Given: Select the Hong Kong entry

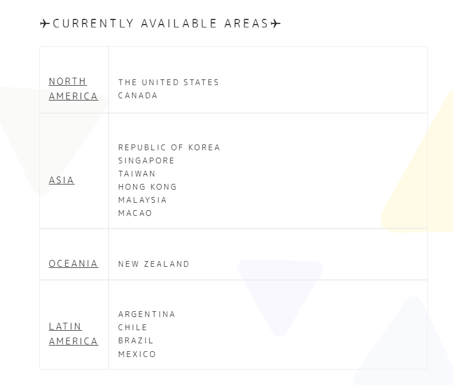Looking at the screenshot, I should click(x=147, y=187).
